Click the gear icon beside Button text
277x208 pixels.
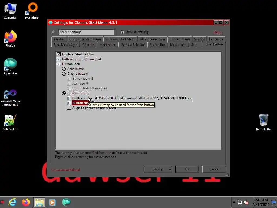pyautogui.click(x=68, y=88)
